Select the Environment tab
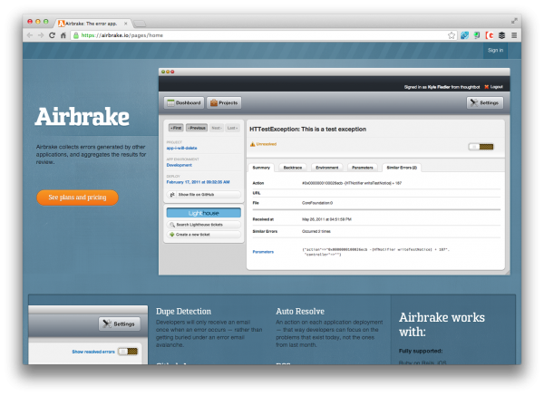The height and width of the screenshot is (396, 544). pyautogui.click(x=326, y=168)
